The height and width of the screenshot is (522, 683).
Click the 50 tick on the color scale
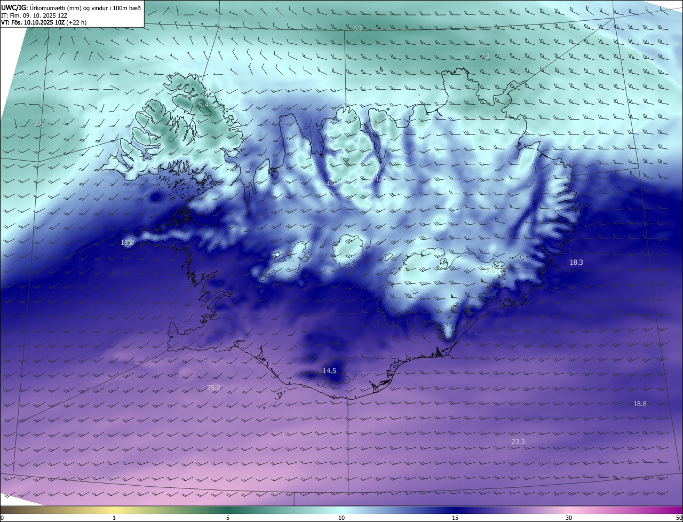tap(679, 518)
